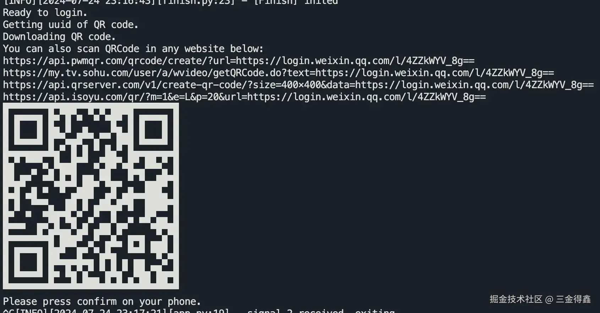Click the large QR code image
This screenshot has height=313, width=600.
coord(91,196)
